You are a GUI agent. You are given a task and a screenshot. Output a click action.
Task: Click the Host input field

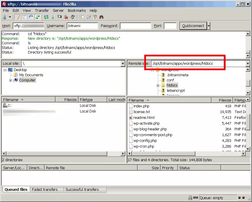[28, 26]
